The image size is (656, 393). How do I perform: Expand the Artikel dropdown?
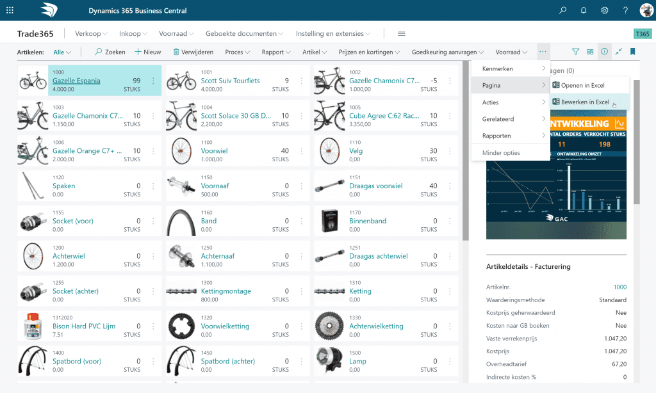[x=315, y=52]
